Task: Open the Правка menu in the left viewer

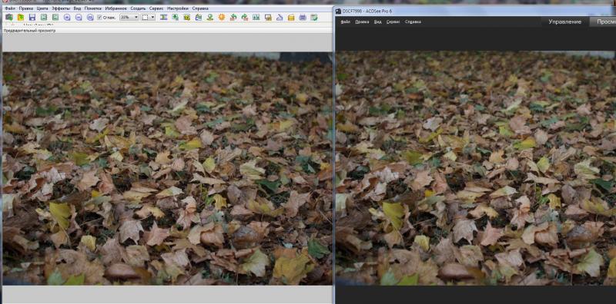Action: click(x=26, y=8)
